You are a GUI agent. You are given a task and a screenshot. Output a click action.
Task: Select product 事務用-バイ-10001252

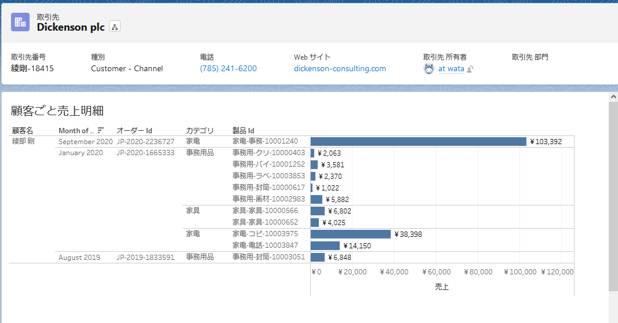pyautogui.click(x=269, y=164)
